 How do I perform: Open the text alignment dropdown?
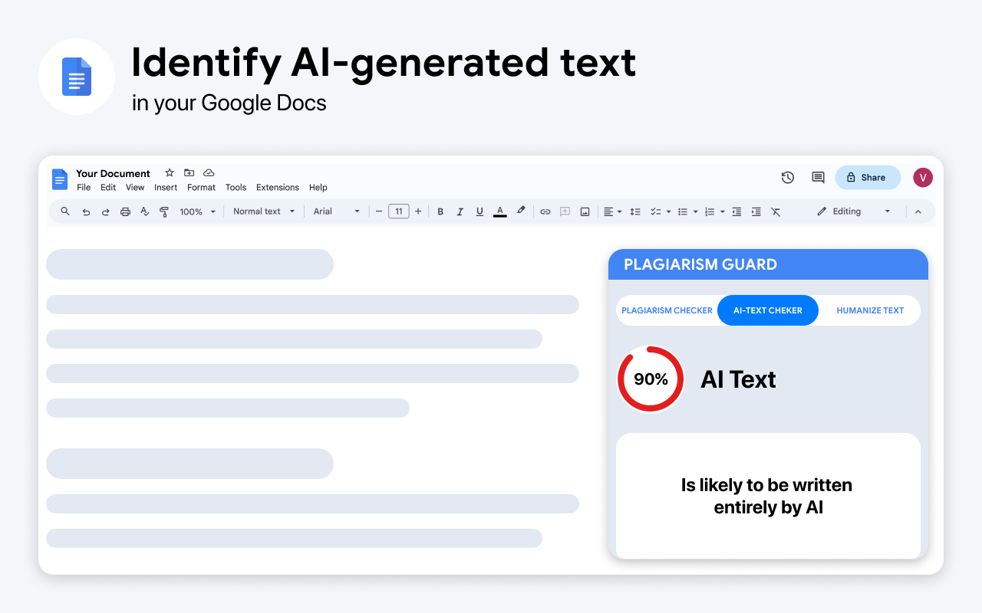[x=612, y=211]
